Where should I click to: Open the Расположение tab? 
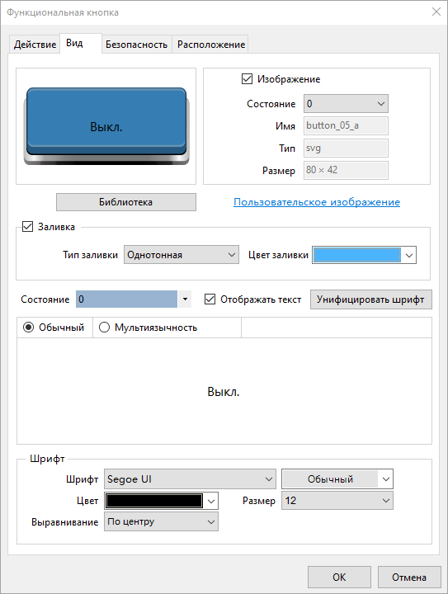211,45
